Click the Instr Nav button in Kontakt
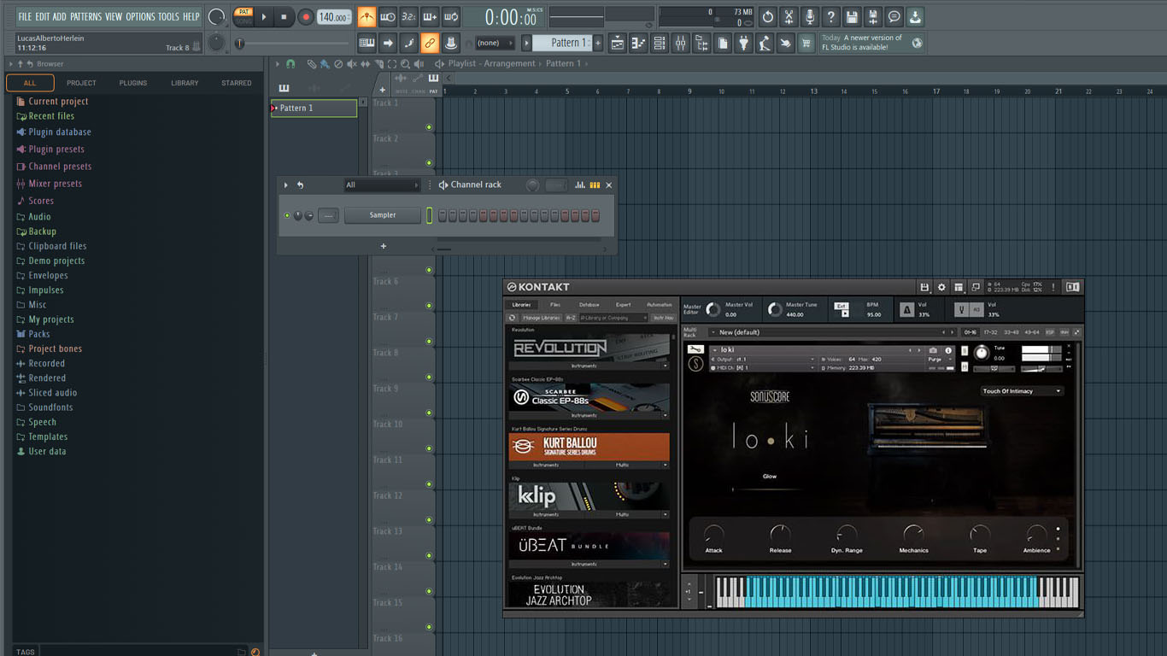The height and width of the screenshot is (656, 1167). click(664, 318)
